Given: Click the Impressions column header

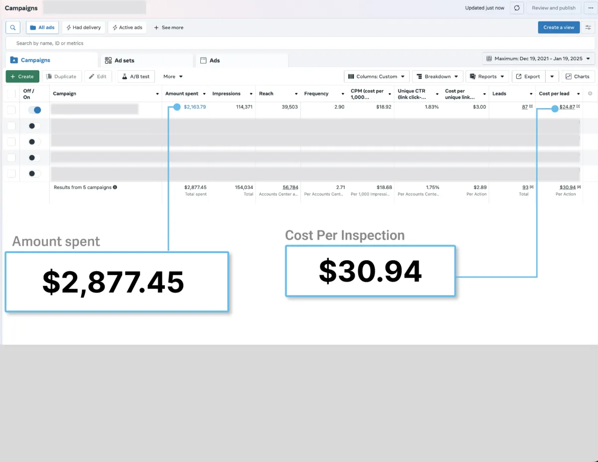Looking at the screenshot, I should pyautogui.click(x=226, y=94).
